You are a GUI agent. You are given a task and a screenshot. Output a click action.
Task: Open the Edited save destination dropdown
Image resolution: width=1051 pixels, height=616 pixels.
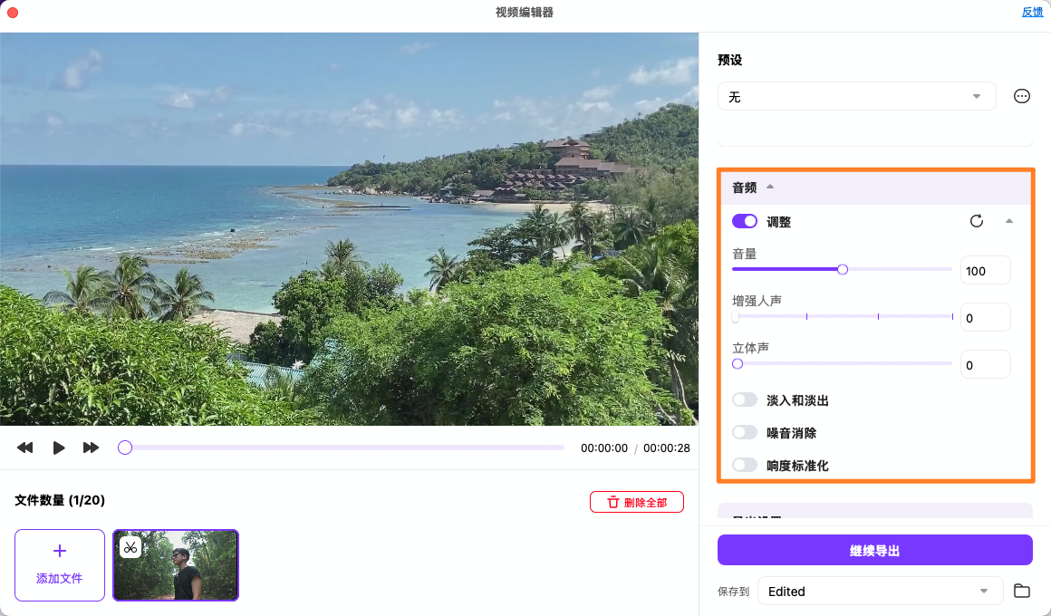[880, 591]
